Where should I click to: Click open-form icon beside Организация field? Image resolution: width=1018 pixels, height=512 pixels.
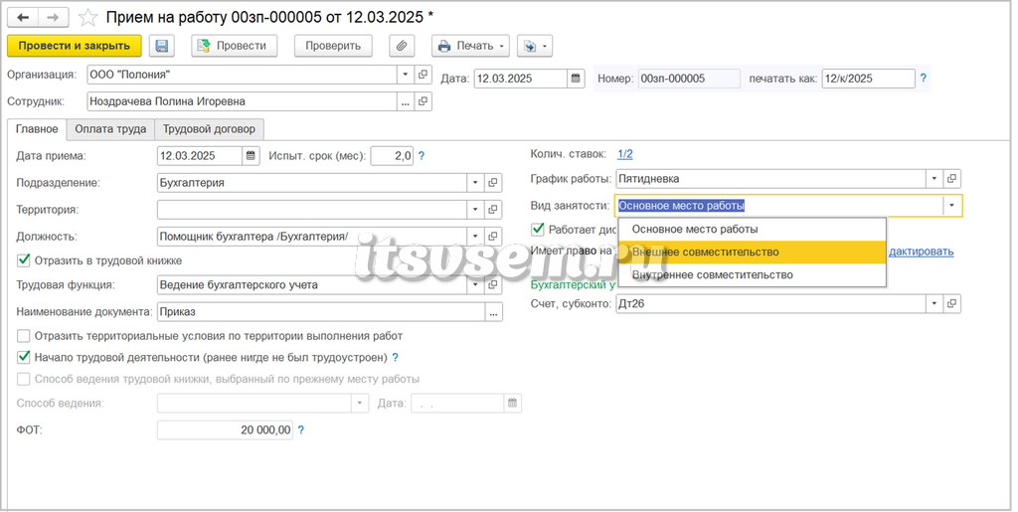pyautogui.click(x=424, y=75)
